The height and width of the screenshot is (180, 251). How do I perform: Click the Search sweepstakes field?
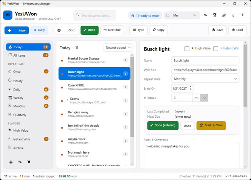click(95, 15)
